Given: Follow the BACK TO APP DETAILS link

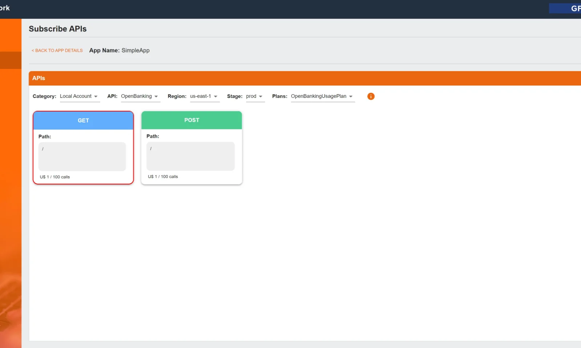Looking at the screenshot, I should pos(57,50).
